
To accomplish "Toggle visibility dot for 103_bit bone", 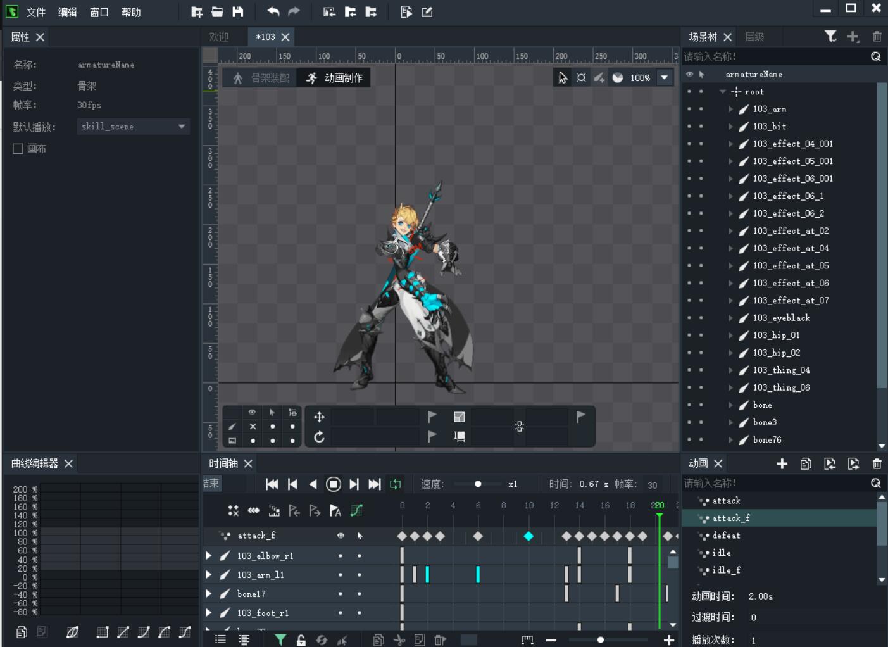I will (689, 127).
